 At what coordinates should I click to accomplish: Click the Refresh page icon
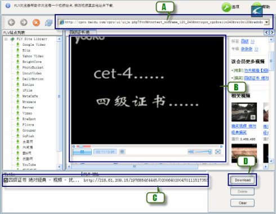(48, 23)
